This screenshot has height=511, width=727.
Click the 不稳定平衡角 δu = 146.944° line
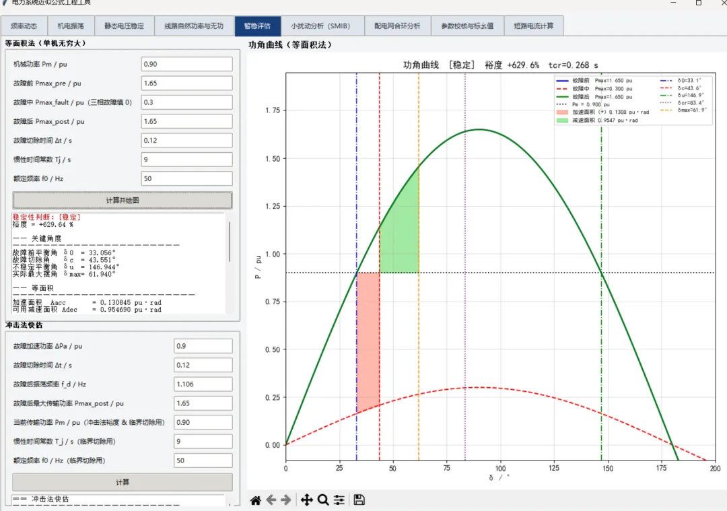click(x=66, y=267)
